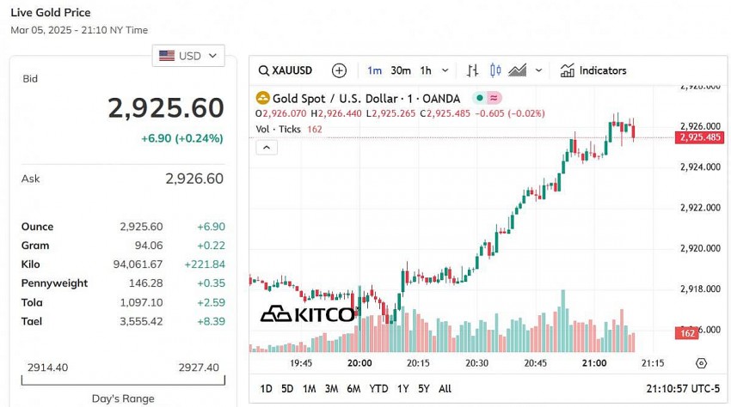Open the USD currency dropdown
The width and height of the screenshot is (731, 407).
(x=188, y=56)
